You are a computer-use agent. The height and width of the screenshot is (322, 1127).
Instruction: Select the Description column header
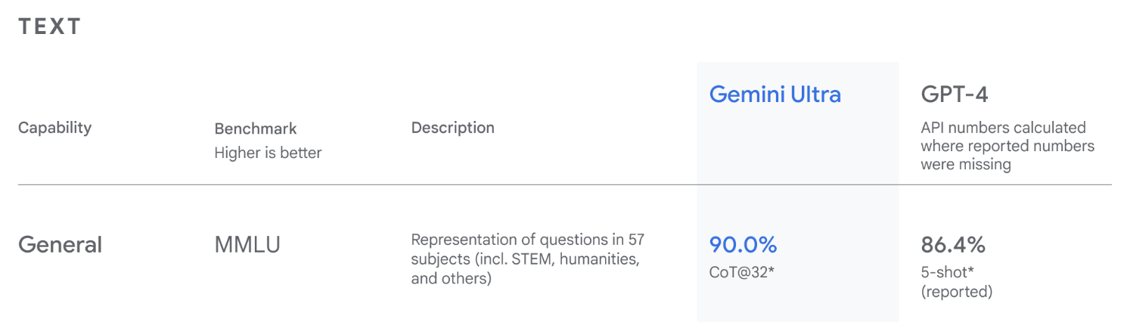[x=452, y=128]
